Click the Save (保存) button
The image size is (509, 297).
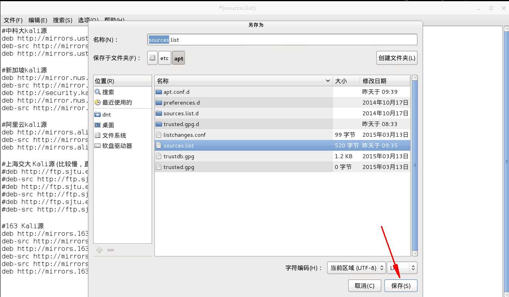tap(401, 285)
